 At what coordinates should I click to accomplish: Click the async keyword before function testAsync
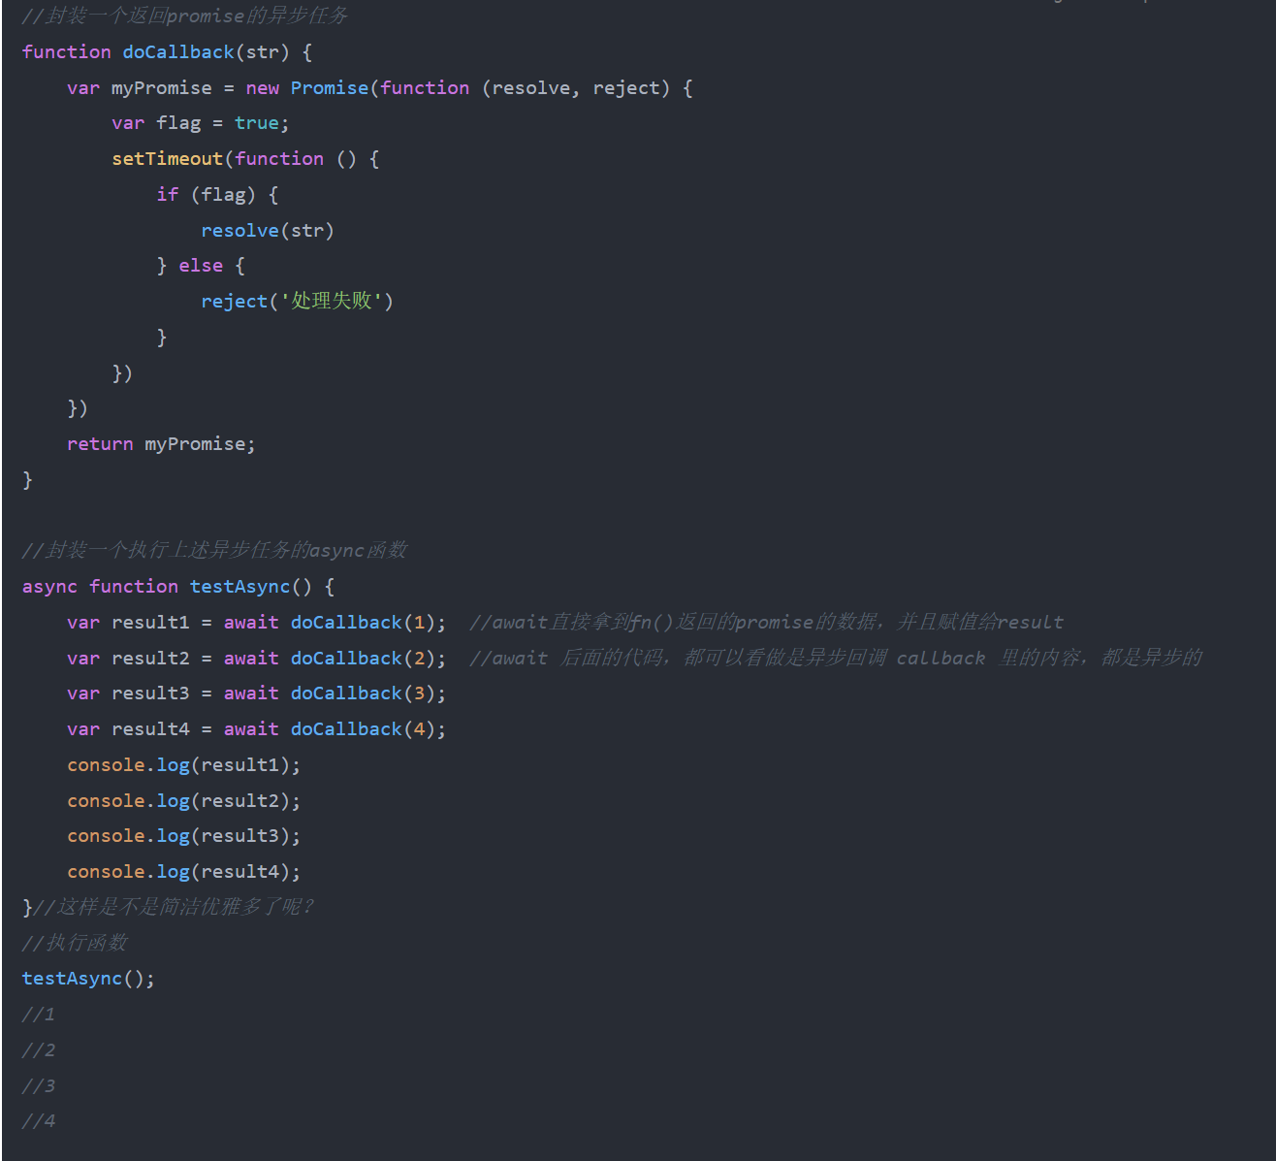point(49,586)
